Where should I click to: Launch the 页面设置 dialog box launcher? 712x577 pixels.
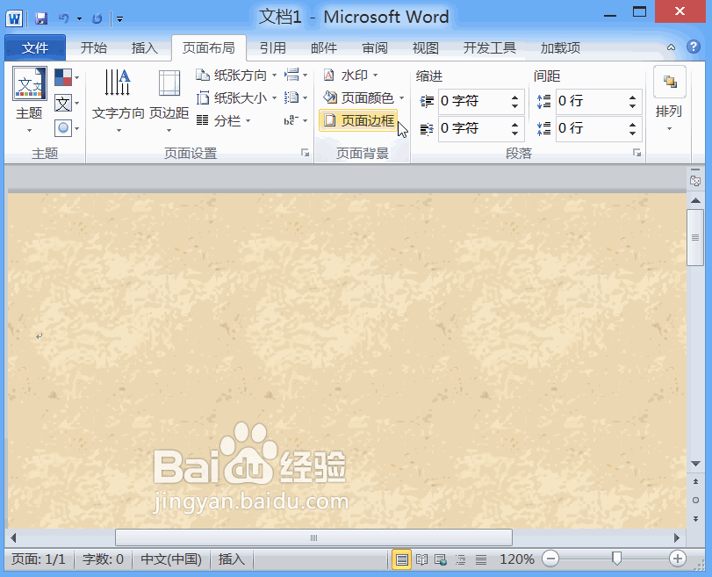pyautogui.click(x=306, y=153)
